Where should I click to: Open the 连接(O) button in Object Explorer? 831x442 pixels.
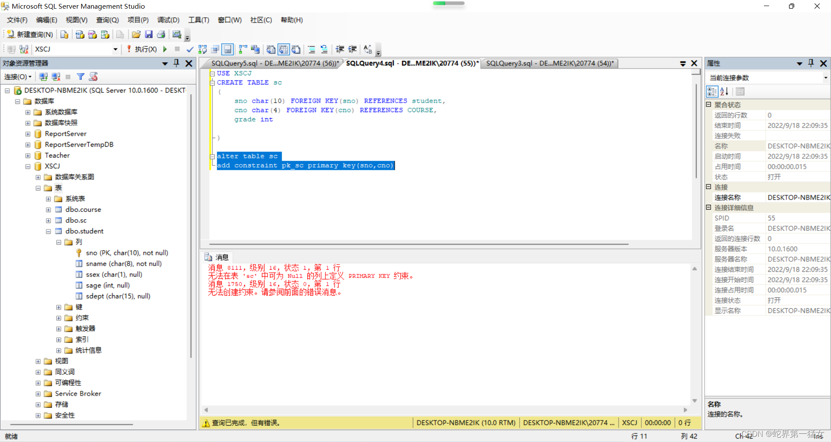(16, 77)
